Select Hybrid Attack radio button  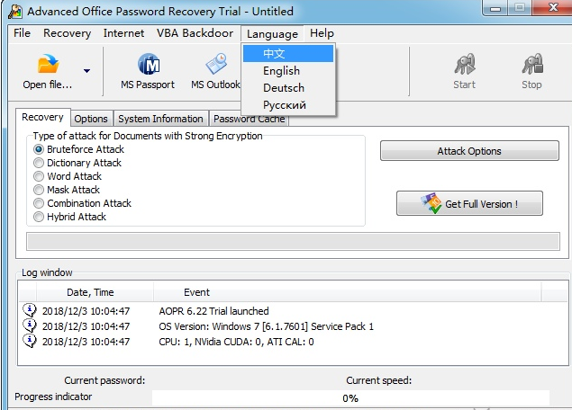pos(39,217)
